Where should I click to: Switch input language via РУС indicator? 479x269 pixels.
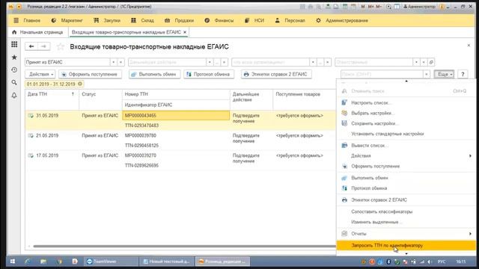(441, 262)
